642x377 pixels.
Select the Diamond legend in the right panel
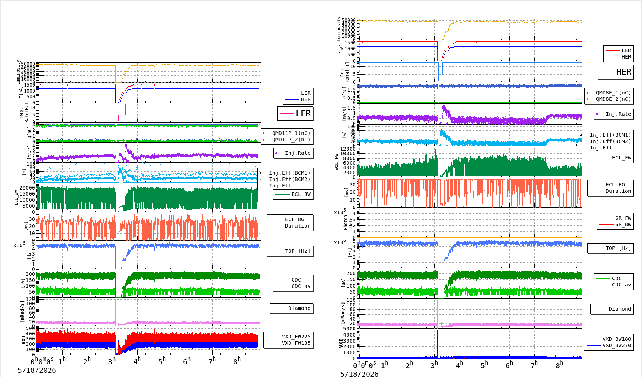coord(620,309)
